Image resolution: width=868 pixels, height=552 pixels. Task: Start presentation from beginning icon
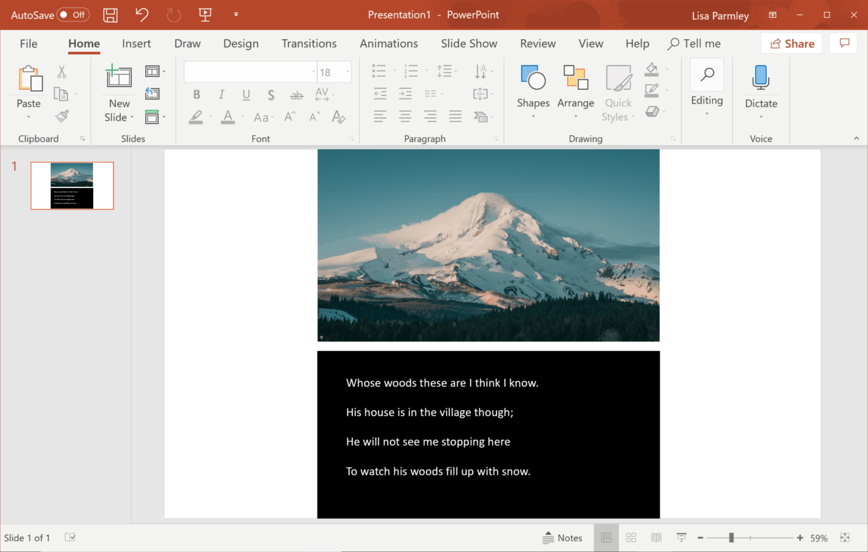pos(205,15)
